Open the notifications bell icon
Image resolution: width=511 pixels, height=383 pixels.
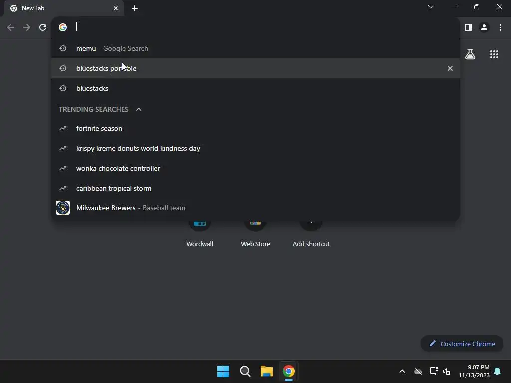498,371
